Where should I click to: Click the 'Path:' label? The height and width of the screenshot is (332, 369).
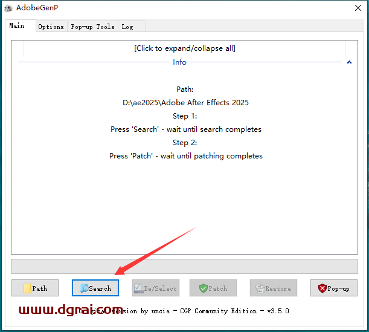pos(185,90)
